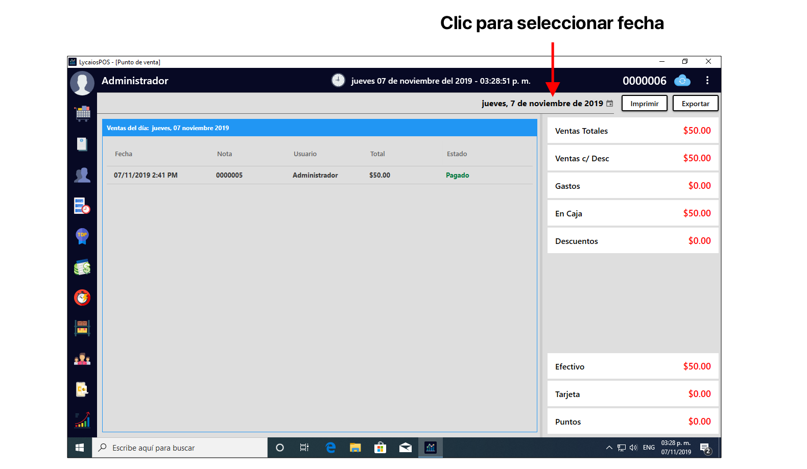Open the notification center icon
This screenshot has width=807, height=469.
point(706,448)
